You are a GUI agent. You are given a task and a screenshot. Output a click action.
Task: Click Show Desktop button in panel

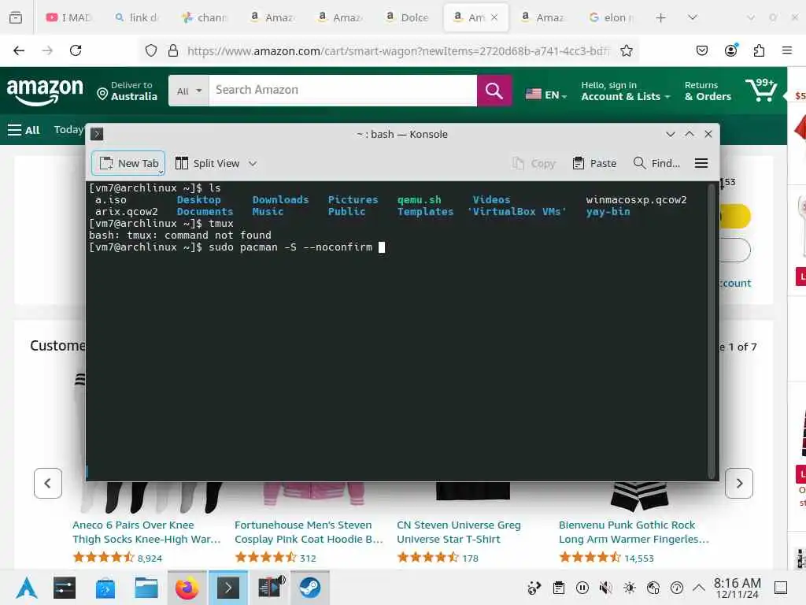coord(781,588)
